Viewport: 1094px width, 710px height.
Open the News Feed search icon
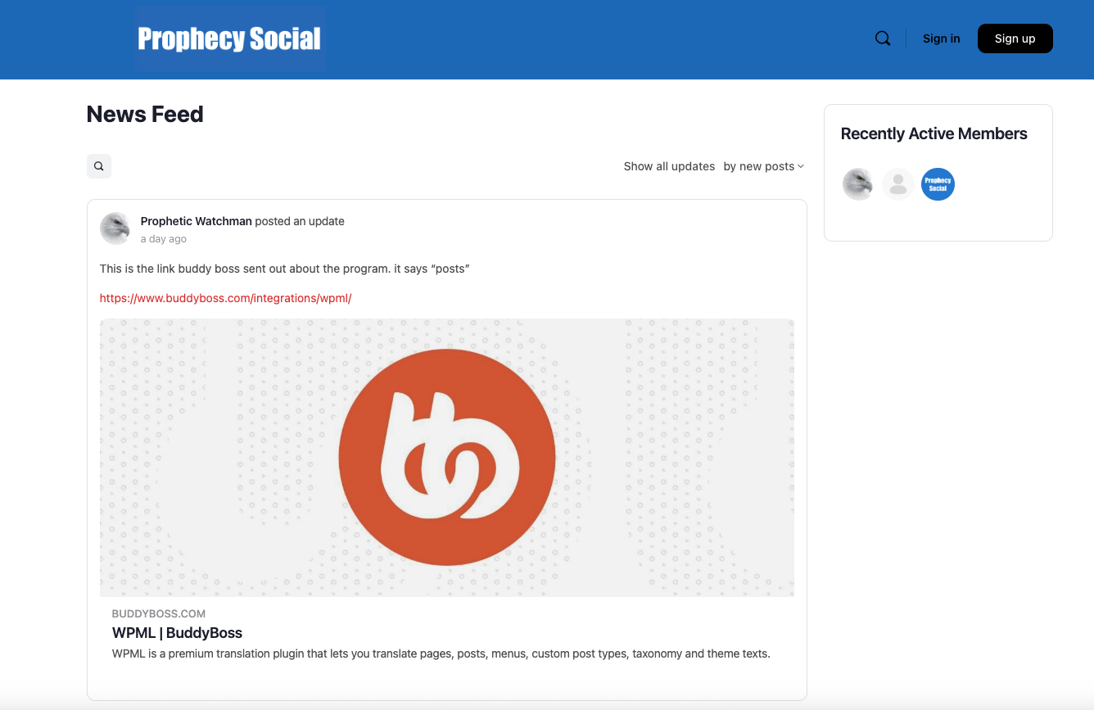tap(99, 166)
